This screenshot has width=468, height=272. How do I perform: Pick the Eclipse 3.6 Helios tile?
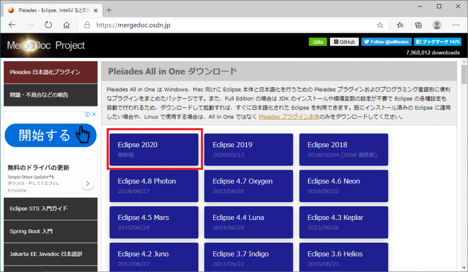344,257
